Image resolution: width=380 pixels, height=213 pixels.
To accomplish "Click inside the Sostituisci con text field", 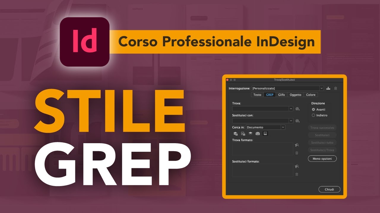I will [260, 121].
